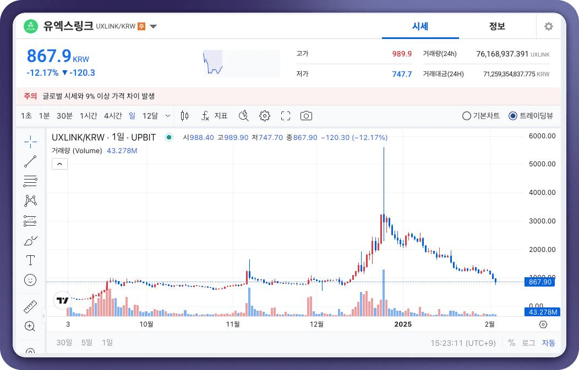
Task: Switch to the 시세 tab
Action: pyautogui.click(x=420, y=26)
